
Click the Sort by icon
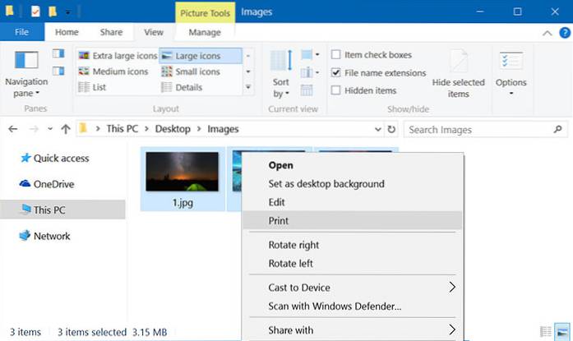tap(281, 64)
